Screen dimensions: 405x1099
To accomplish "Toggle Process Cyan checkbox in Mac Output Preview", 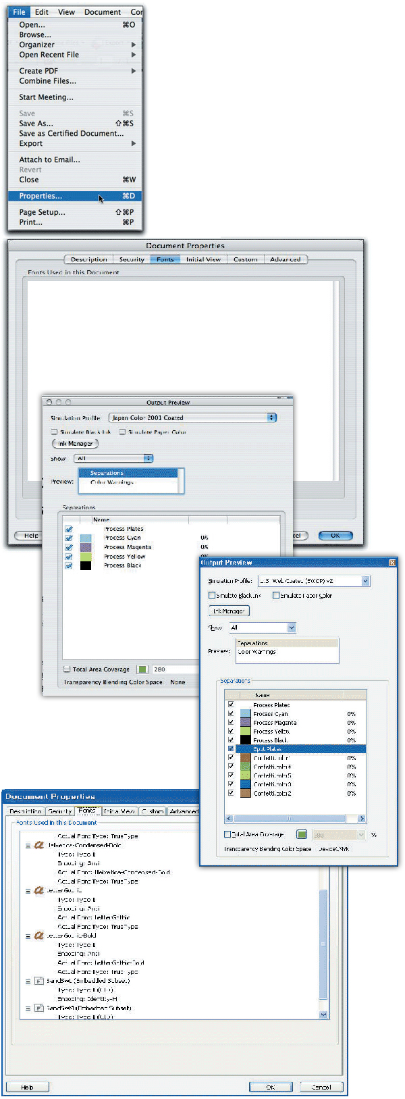I will pyautogui.click(x=69, y=538).
